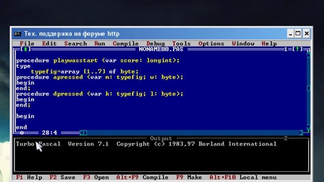Open the Tools menu

181,43
